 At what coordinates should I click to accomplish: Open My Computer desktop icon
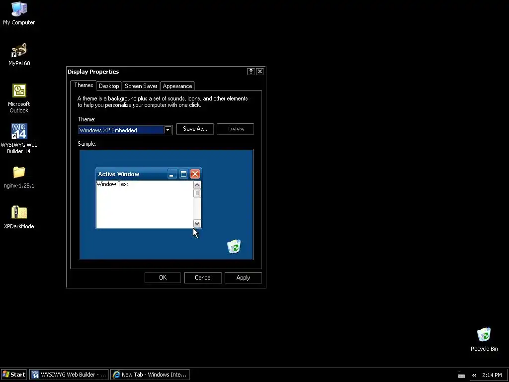coord(19,13)
